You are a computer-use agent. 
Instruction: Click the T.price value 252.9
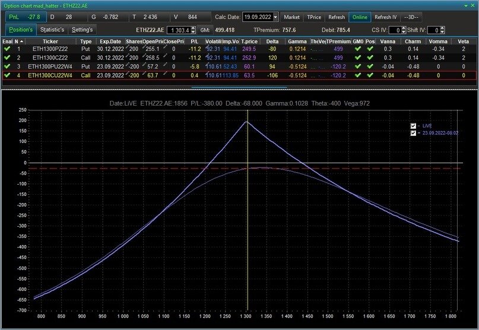point(249,58)
